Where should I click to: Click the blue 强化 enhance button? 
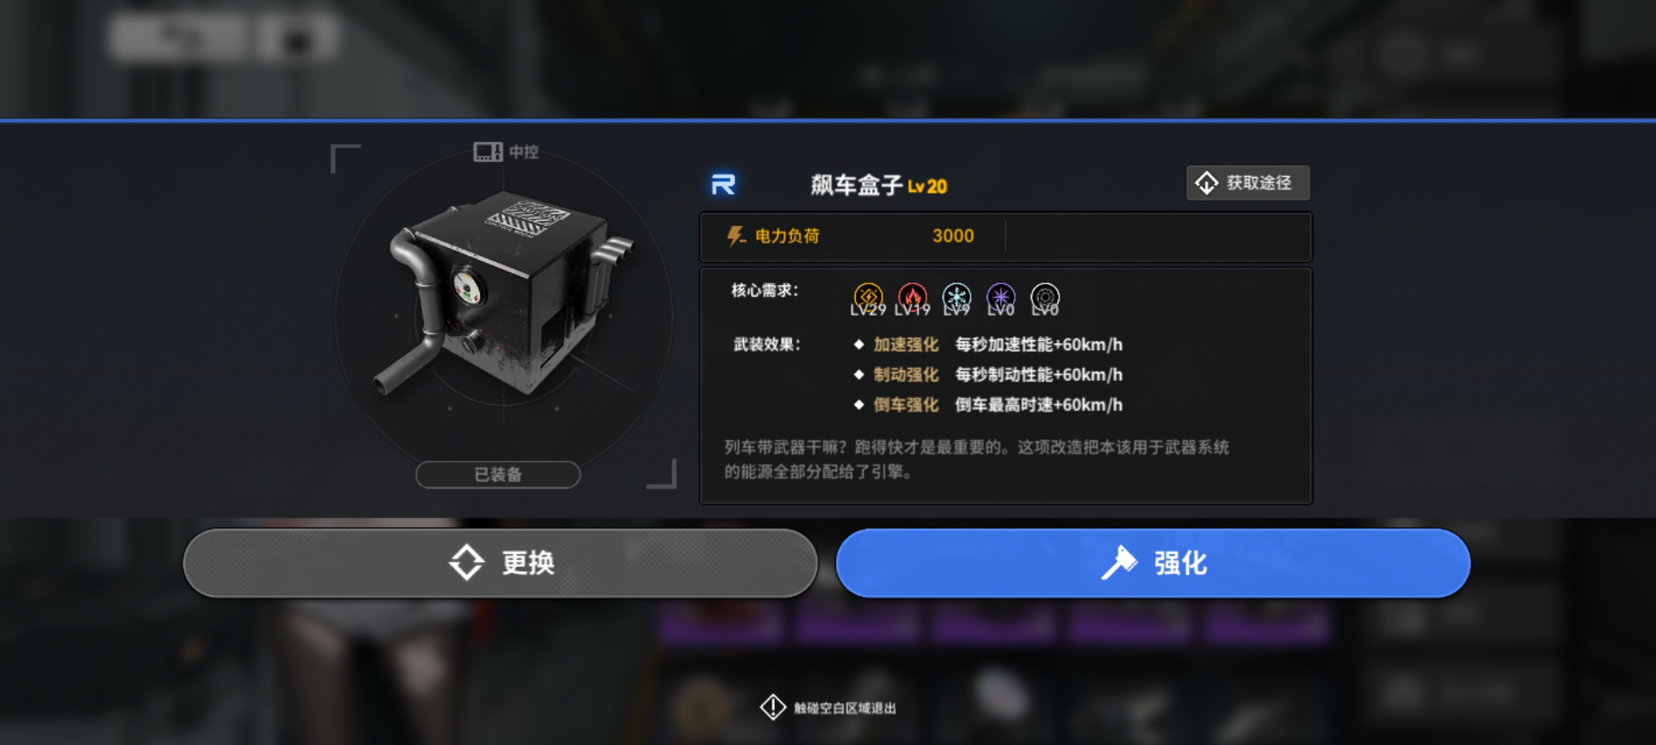(1153, 563)
